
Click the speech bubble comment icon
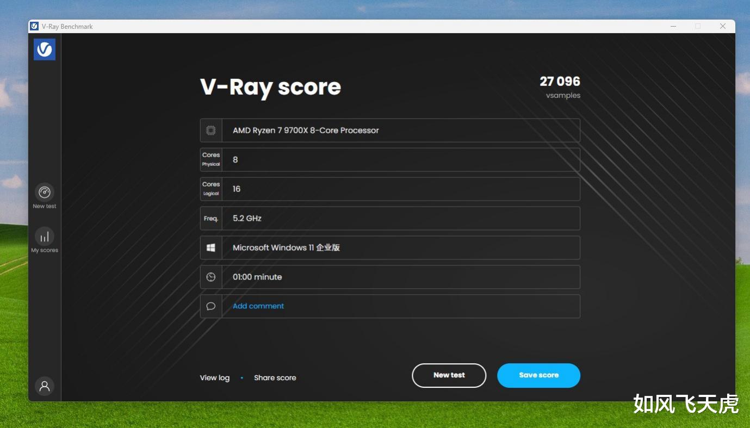click(211, 306)
